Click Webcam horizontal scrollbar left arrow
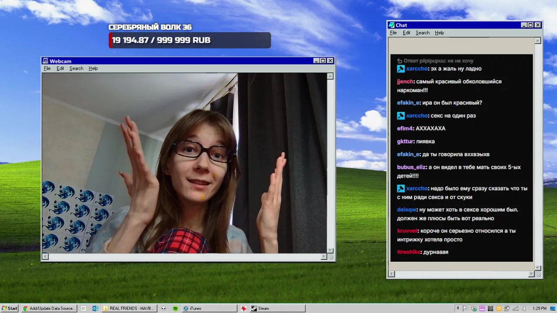The image size is (557, 313). [45, 257]
